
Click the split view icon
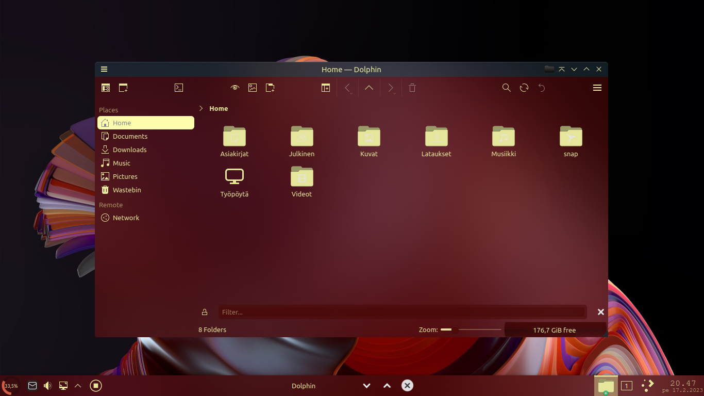pyautogui.click(x=326, y=88)
